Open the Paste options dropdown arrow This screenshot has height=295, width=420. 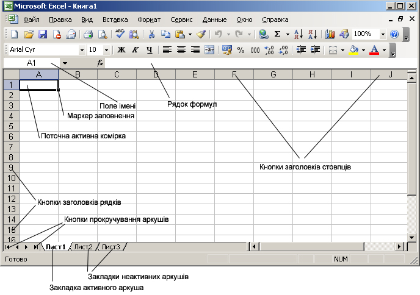[x=190, y=34]
